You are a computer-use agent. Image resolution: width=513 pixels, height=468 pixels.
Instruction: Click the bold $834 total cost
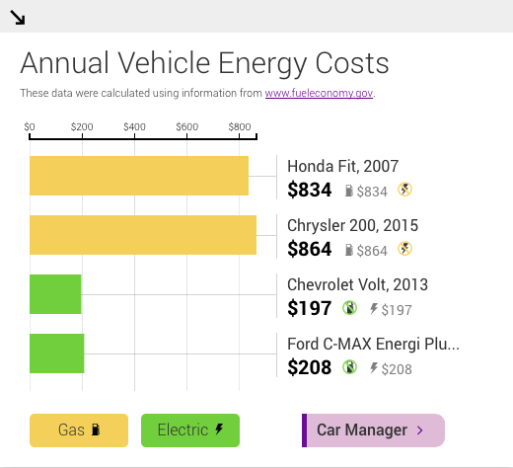(x=310, y=190)
